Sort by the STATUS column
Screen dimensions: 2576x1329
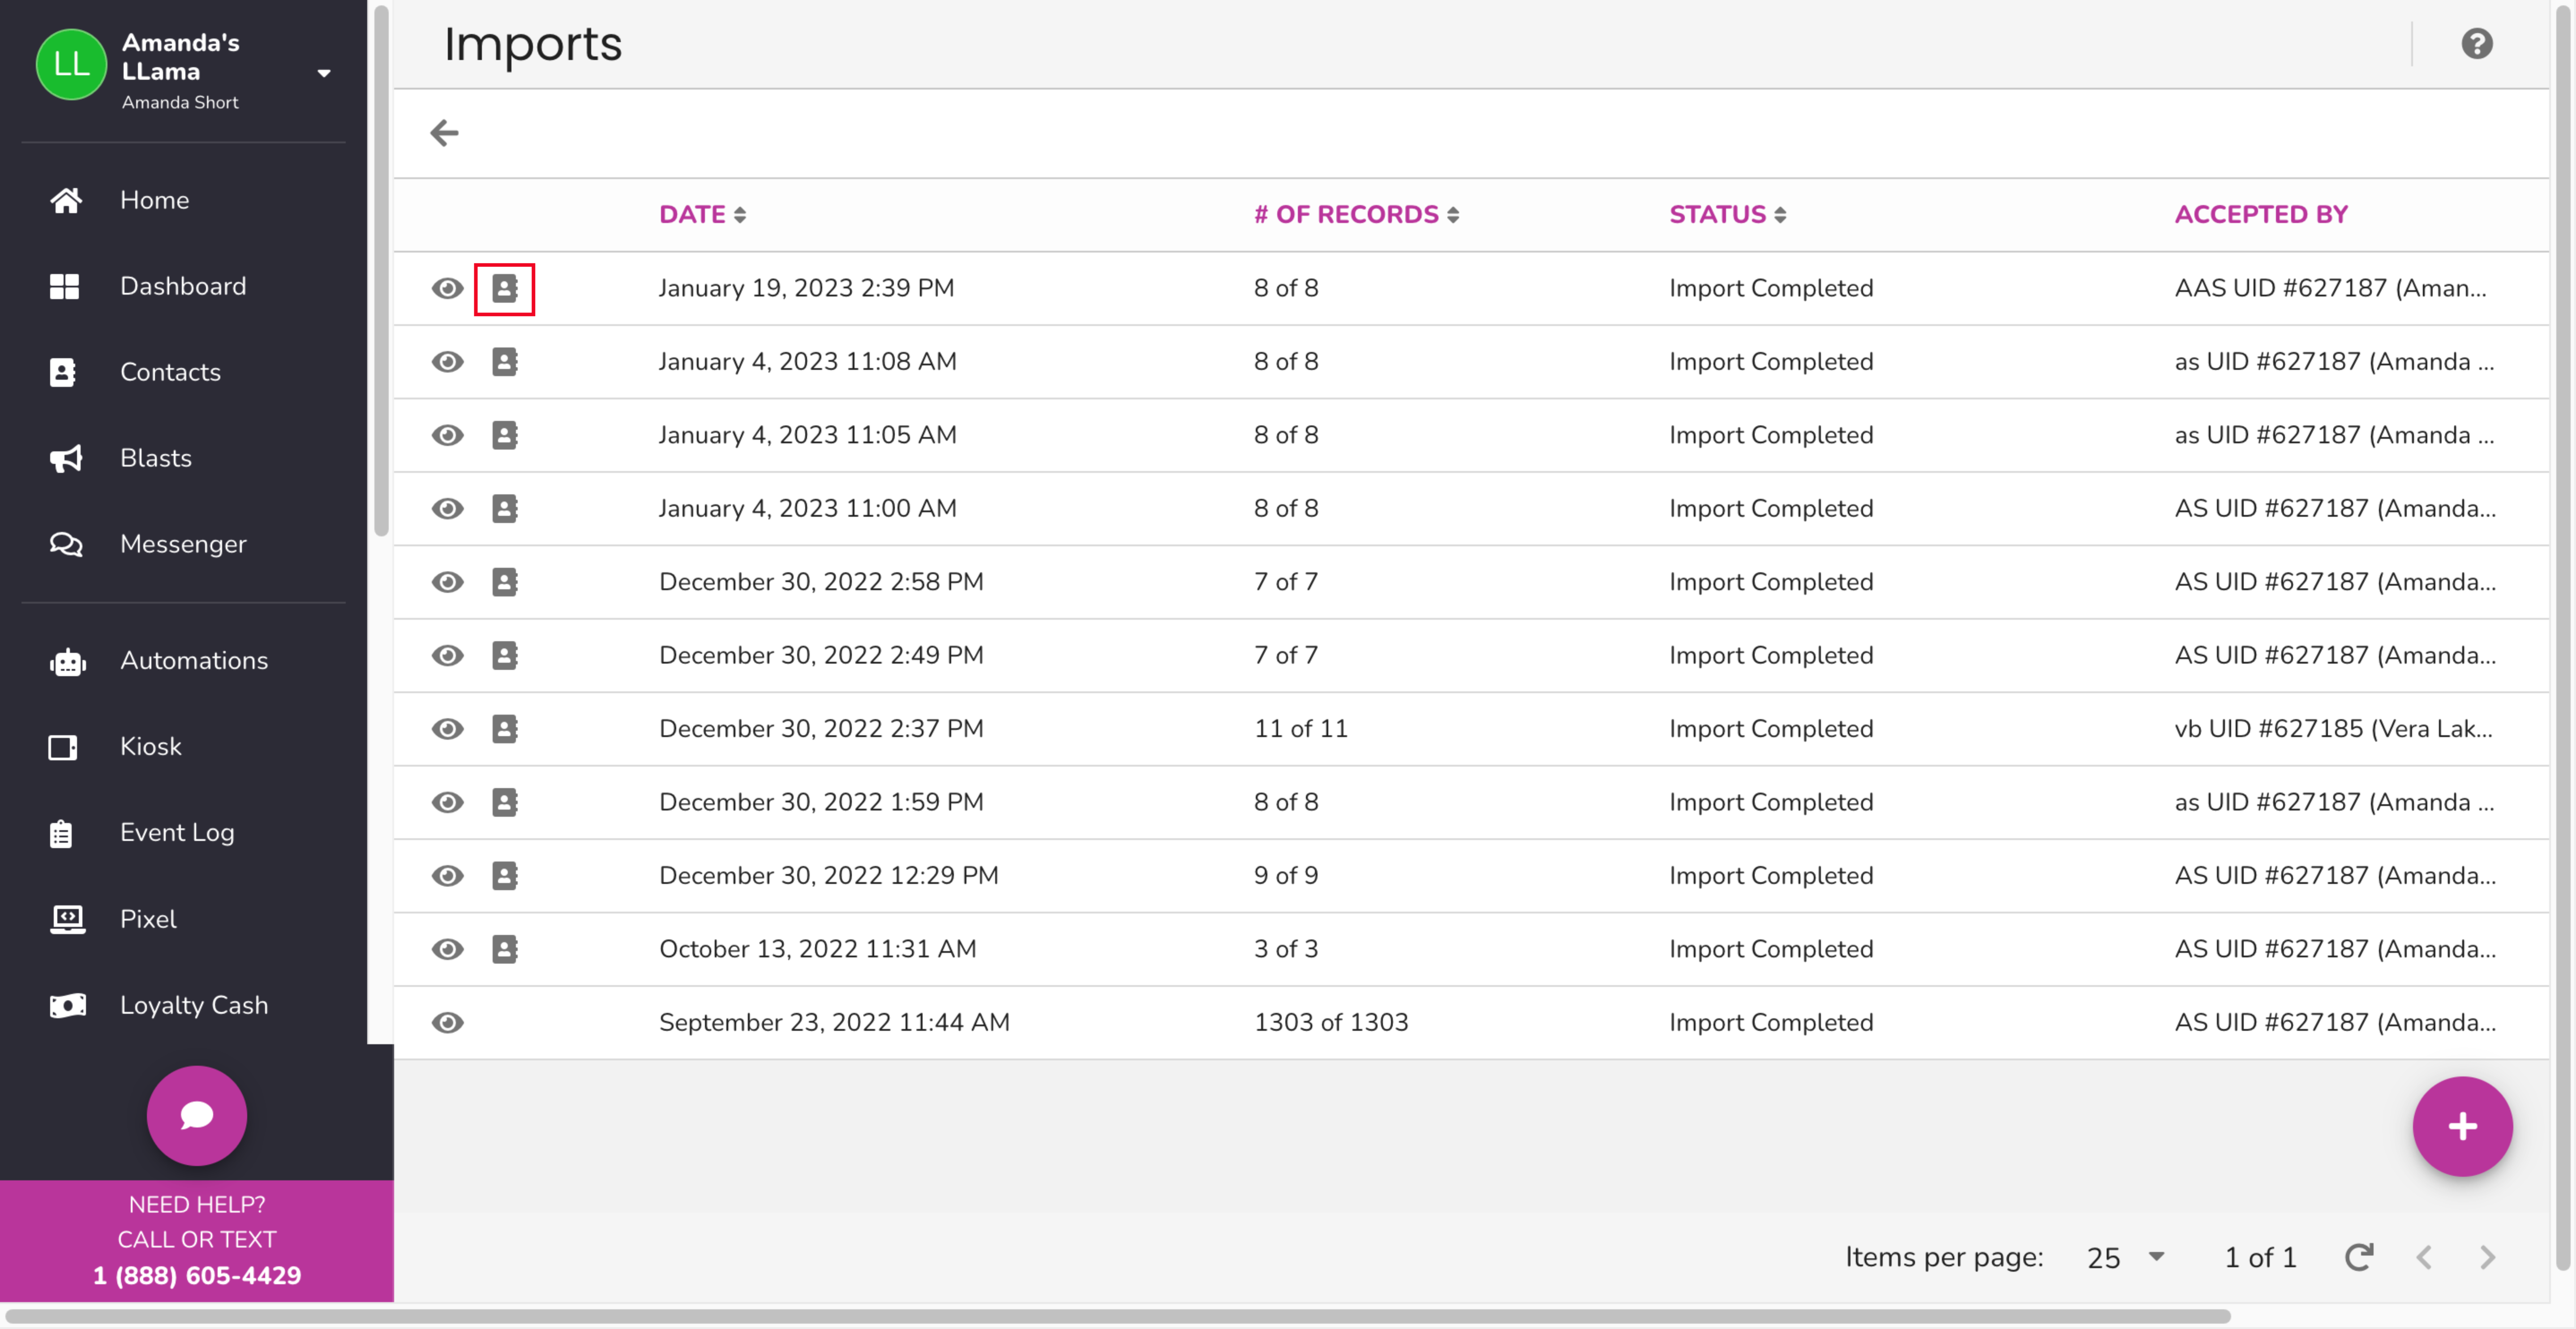click(1727, 214)
